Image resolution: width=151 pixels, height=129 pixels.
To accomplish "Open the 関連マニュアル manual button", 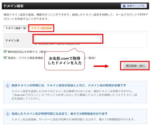I will click(134, 6).
